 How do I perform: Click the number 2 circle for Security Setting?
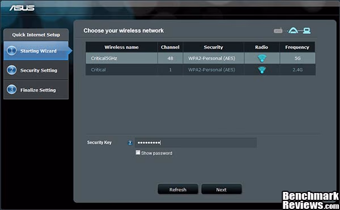point(12,70)
